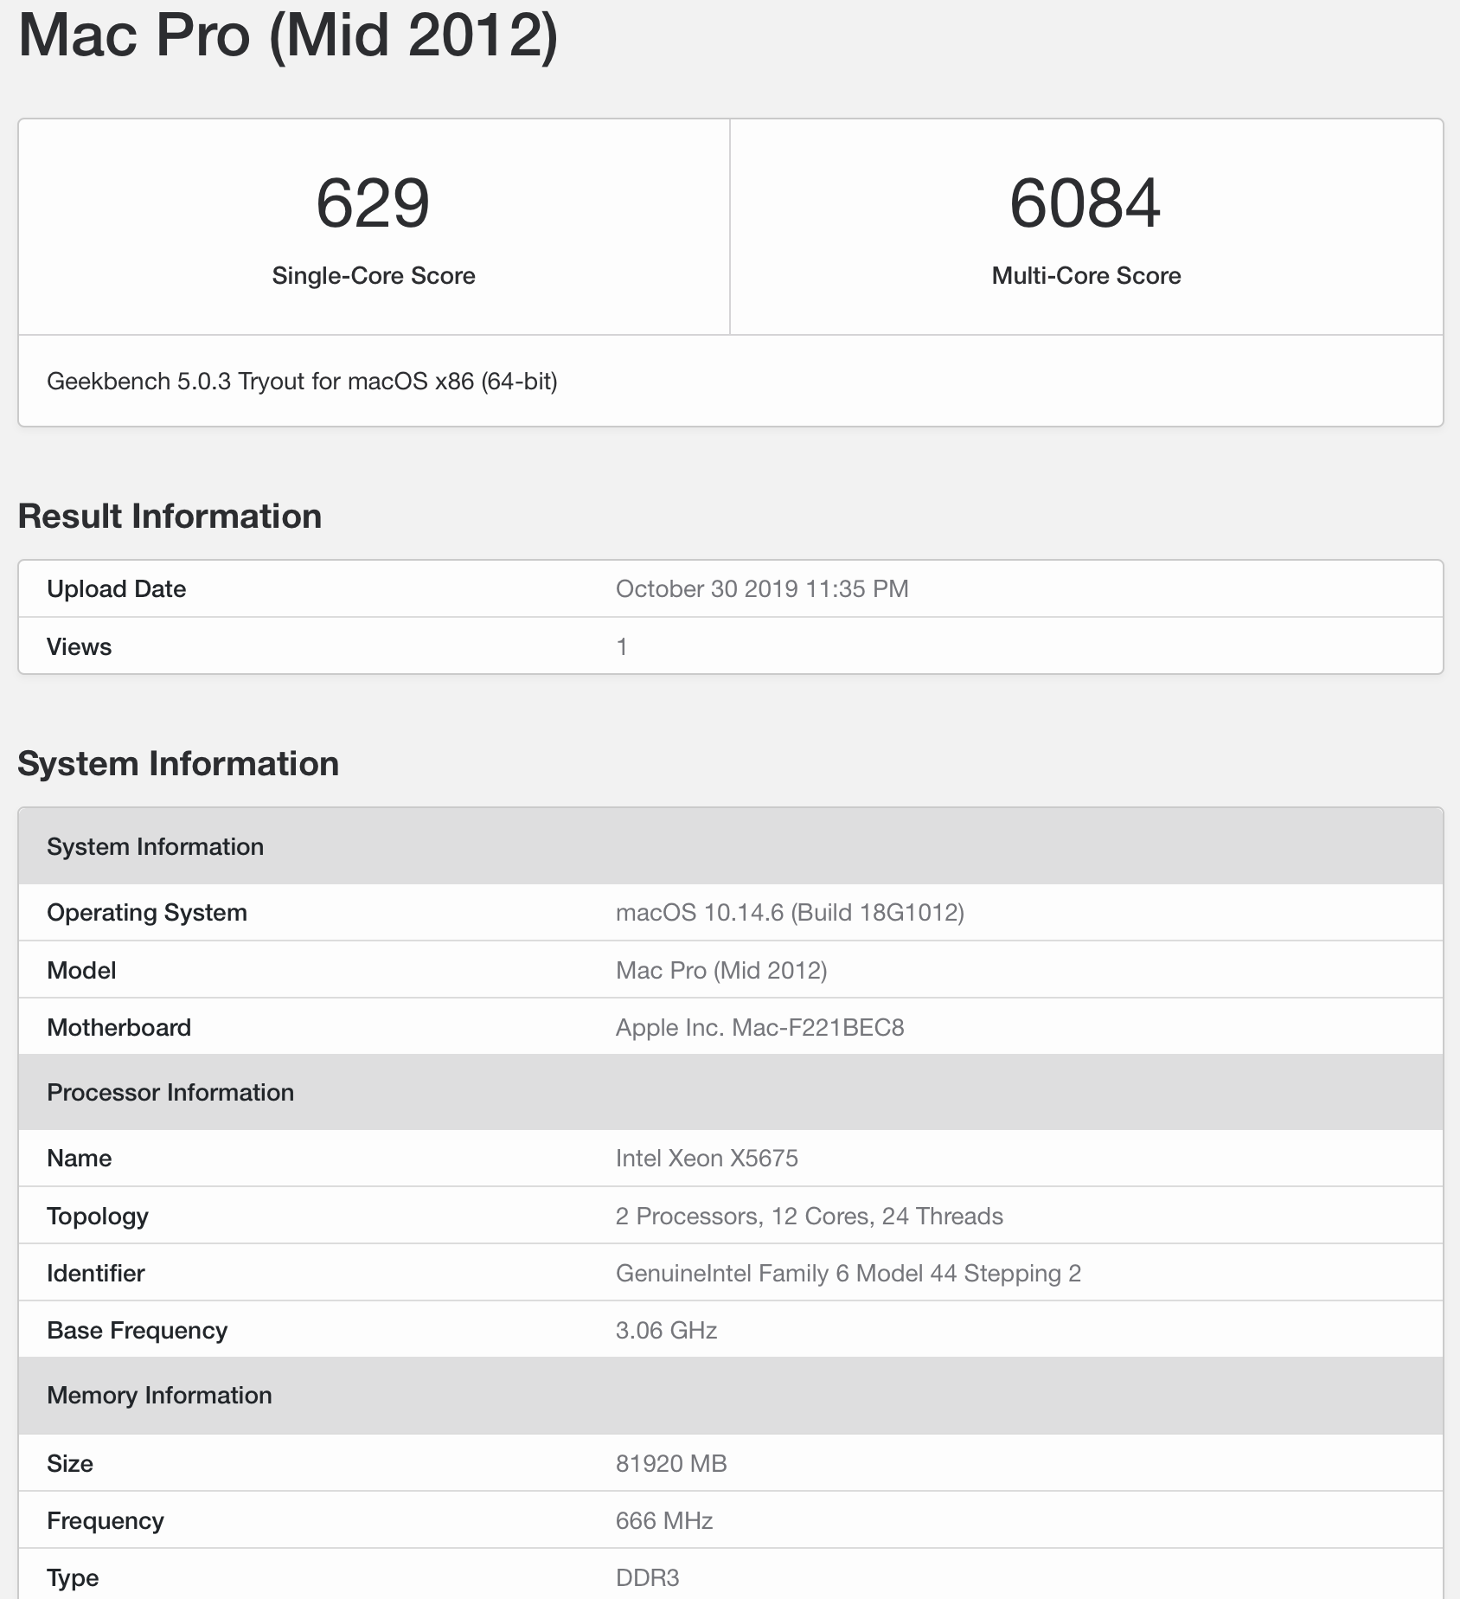
Task: Click the memory 'Frequency' row label
Action: [106, 1521]
